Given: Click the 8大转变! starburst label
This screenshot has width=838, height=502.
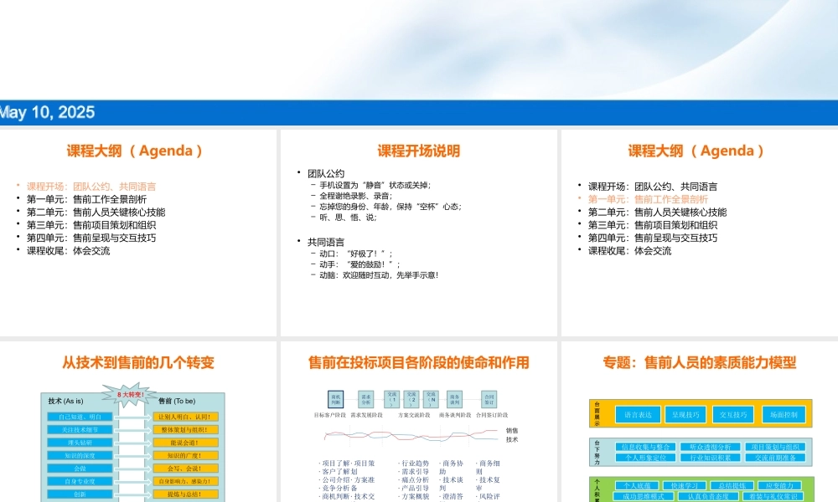Looking at the screenshot, I should tap(131, 395).
